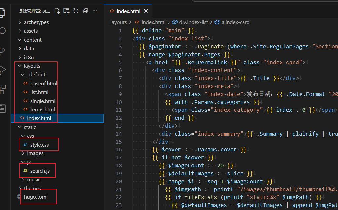The height and width of the screenshot is (210, 338).
Task: Open Explorer's more actions ellipsis menu
Action: tap(95, 11)
